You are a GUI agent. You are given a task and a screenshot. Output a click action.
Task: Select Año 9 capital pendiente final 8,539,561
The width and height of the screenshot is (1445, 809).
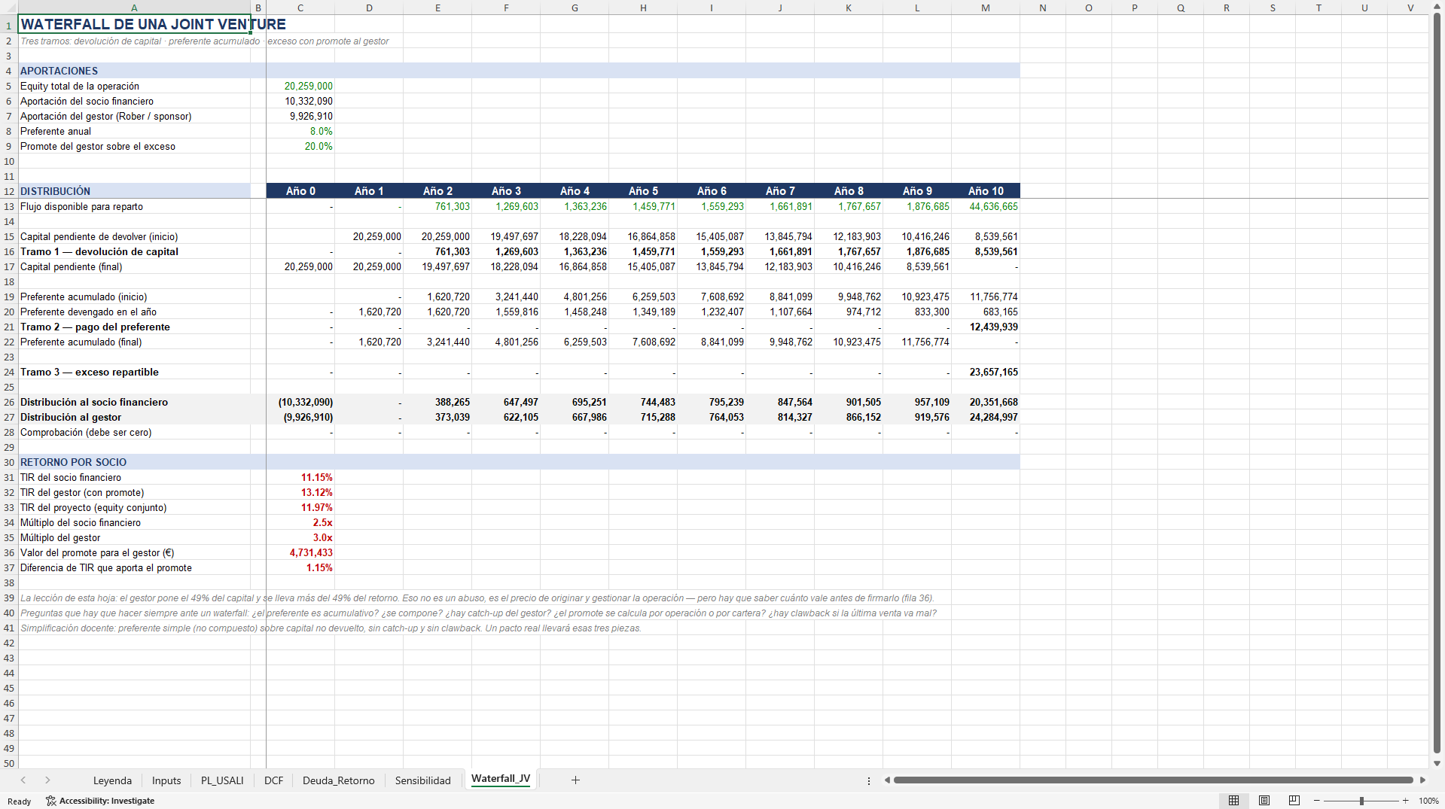[x=917, y=266]
